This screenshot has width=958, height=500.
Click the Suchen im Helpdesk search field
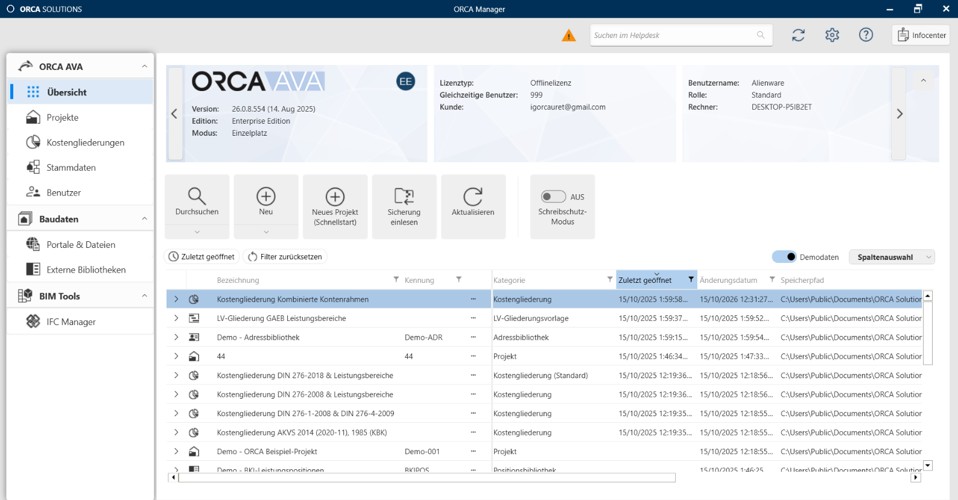pos(673,36)
